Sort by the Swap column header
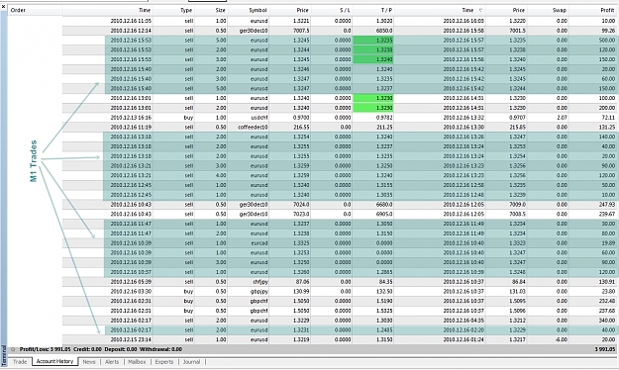 click(x=560, y=10)
